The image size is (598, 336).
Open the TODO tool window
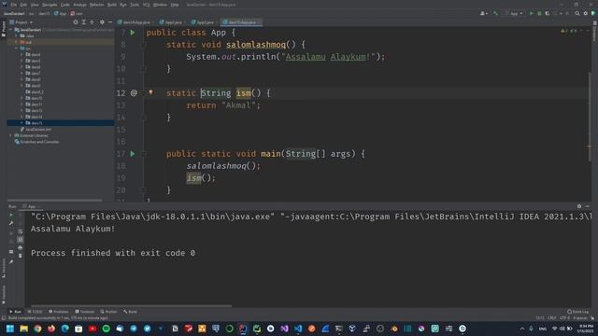[36, 312]
